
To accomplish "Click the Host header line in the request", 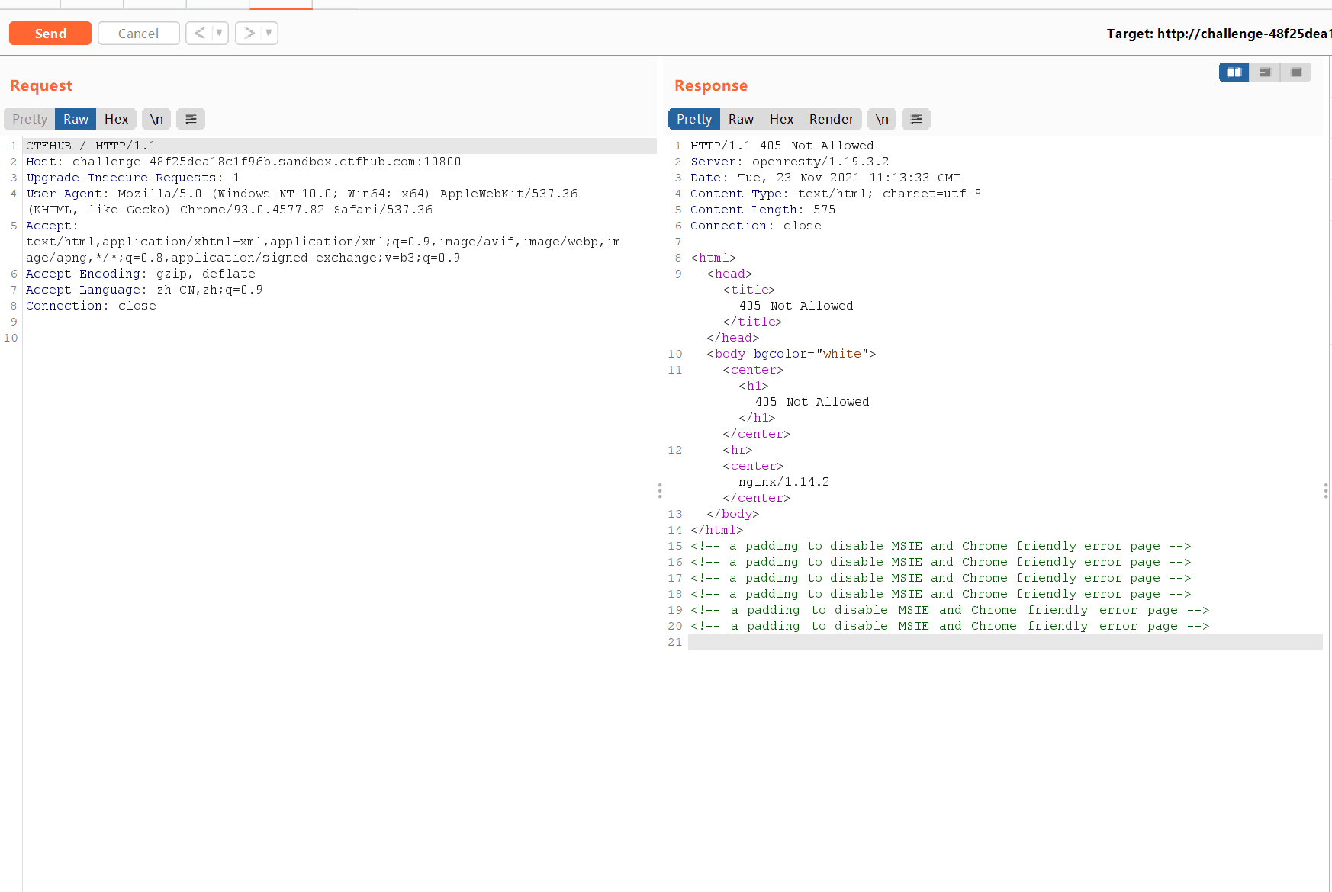I will point(243,162).
